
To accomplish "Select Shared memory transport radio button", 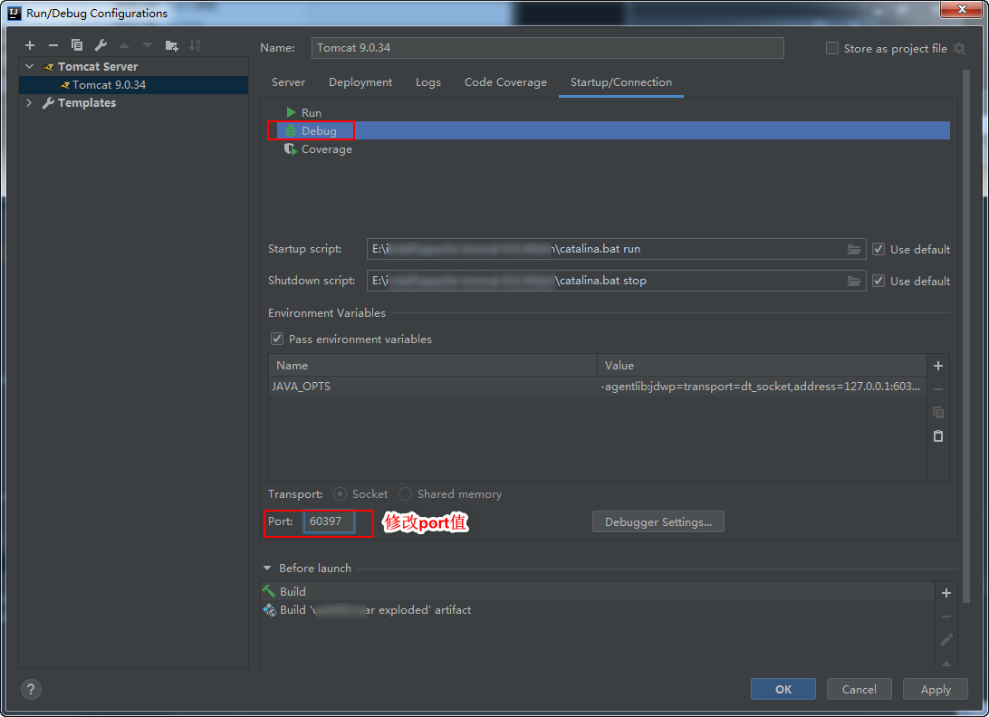I will (x=405, y=493).
